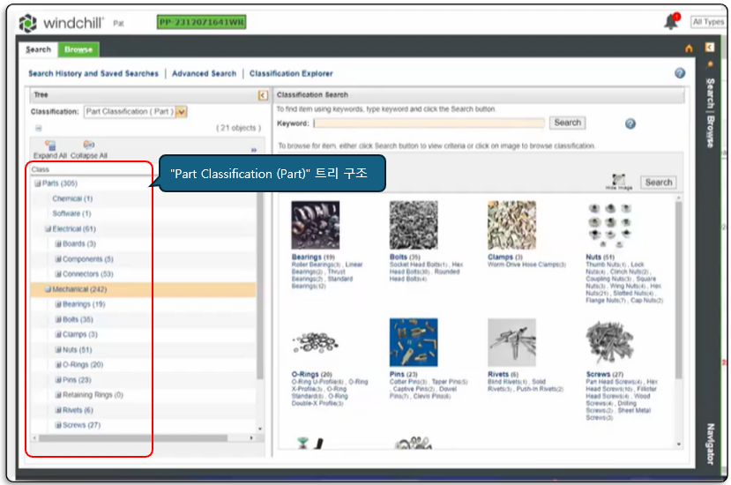Click the Clamps (3) result link

pyautogui.click(x=505, y=257)
